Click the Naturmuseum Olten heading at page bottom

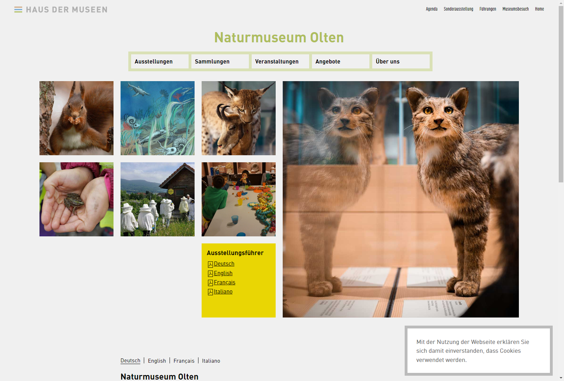pos(159,376)
